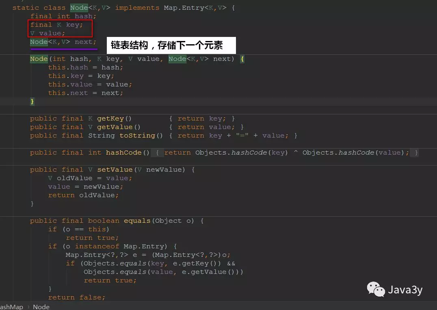Click the Node constructor name before '(int hash'
Screen dimensions: 437x310
click(39, 59)
